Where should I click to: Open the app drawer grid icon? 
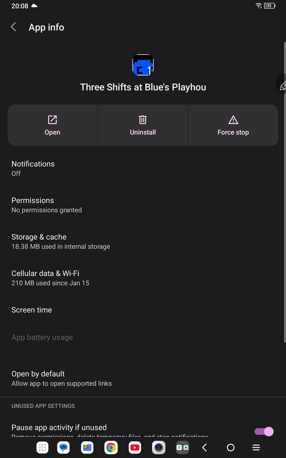point(43,448)
